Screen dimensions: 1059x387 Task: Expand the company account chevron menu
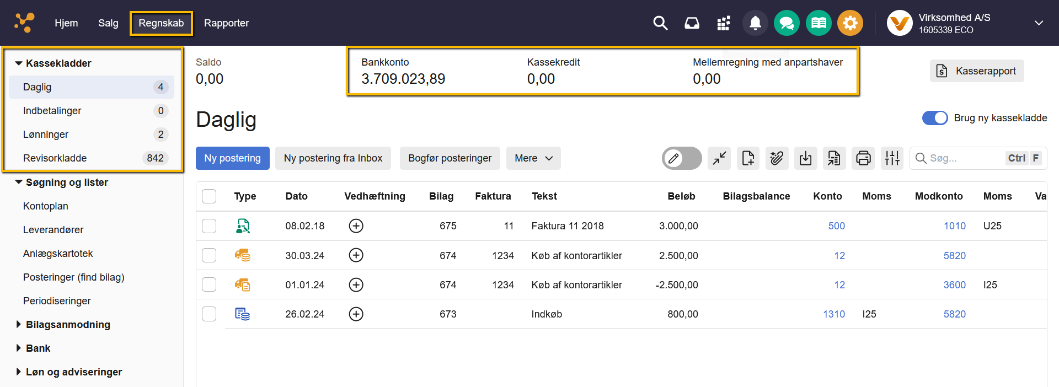click(x=1039, y=23)
